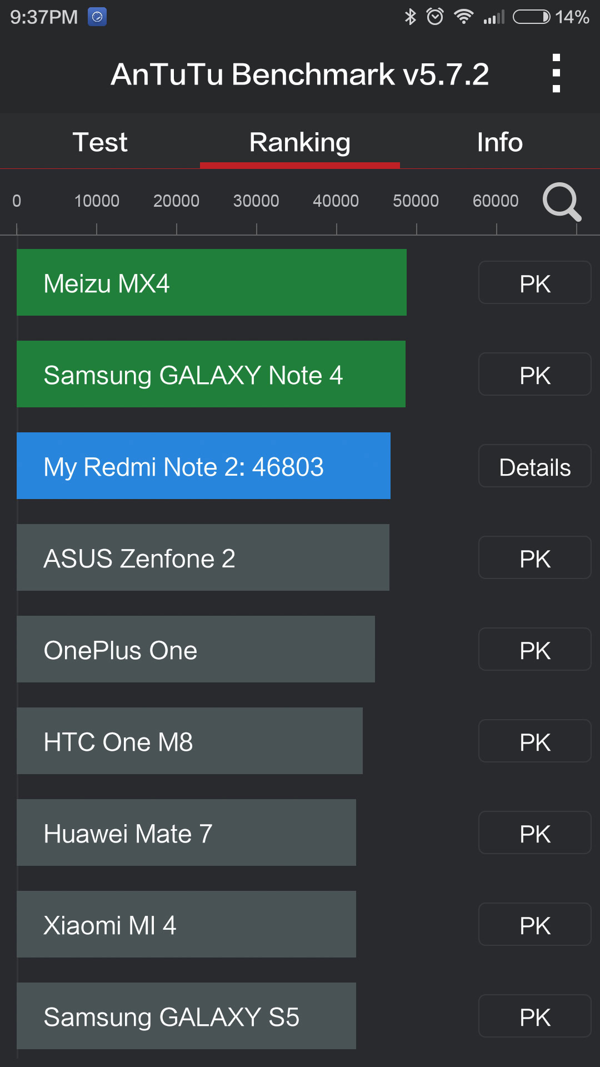
Task: Select the Huawei Mate 7 ranking bar
Action: click(186, 832)
